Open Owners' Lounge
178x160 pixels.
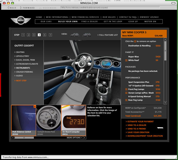149,17
